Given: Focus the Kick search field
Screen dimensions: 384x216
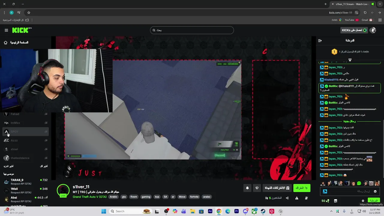Looking at the screenshot, I should click(192, 30).
